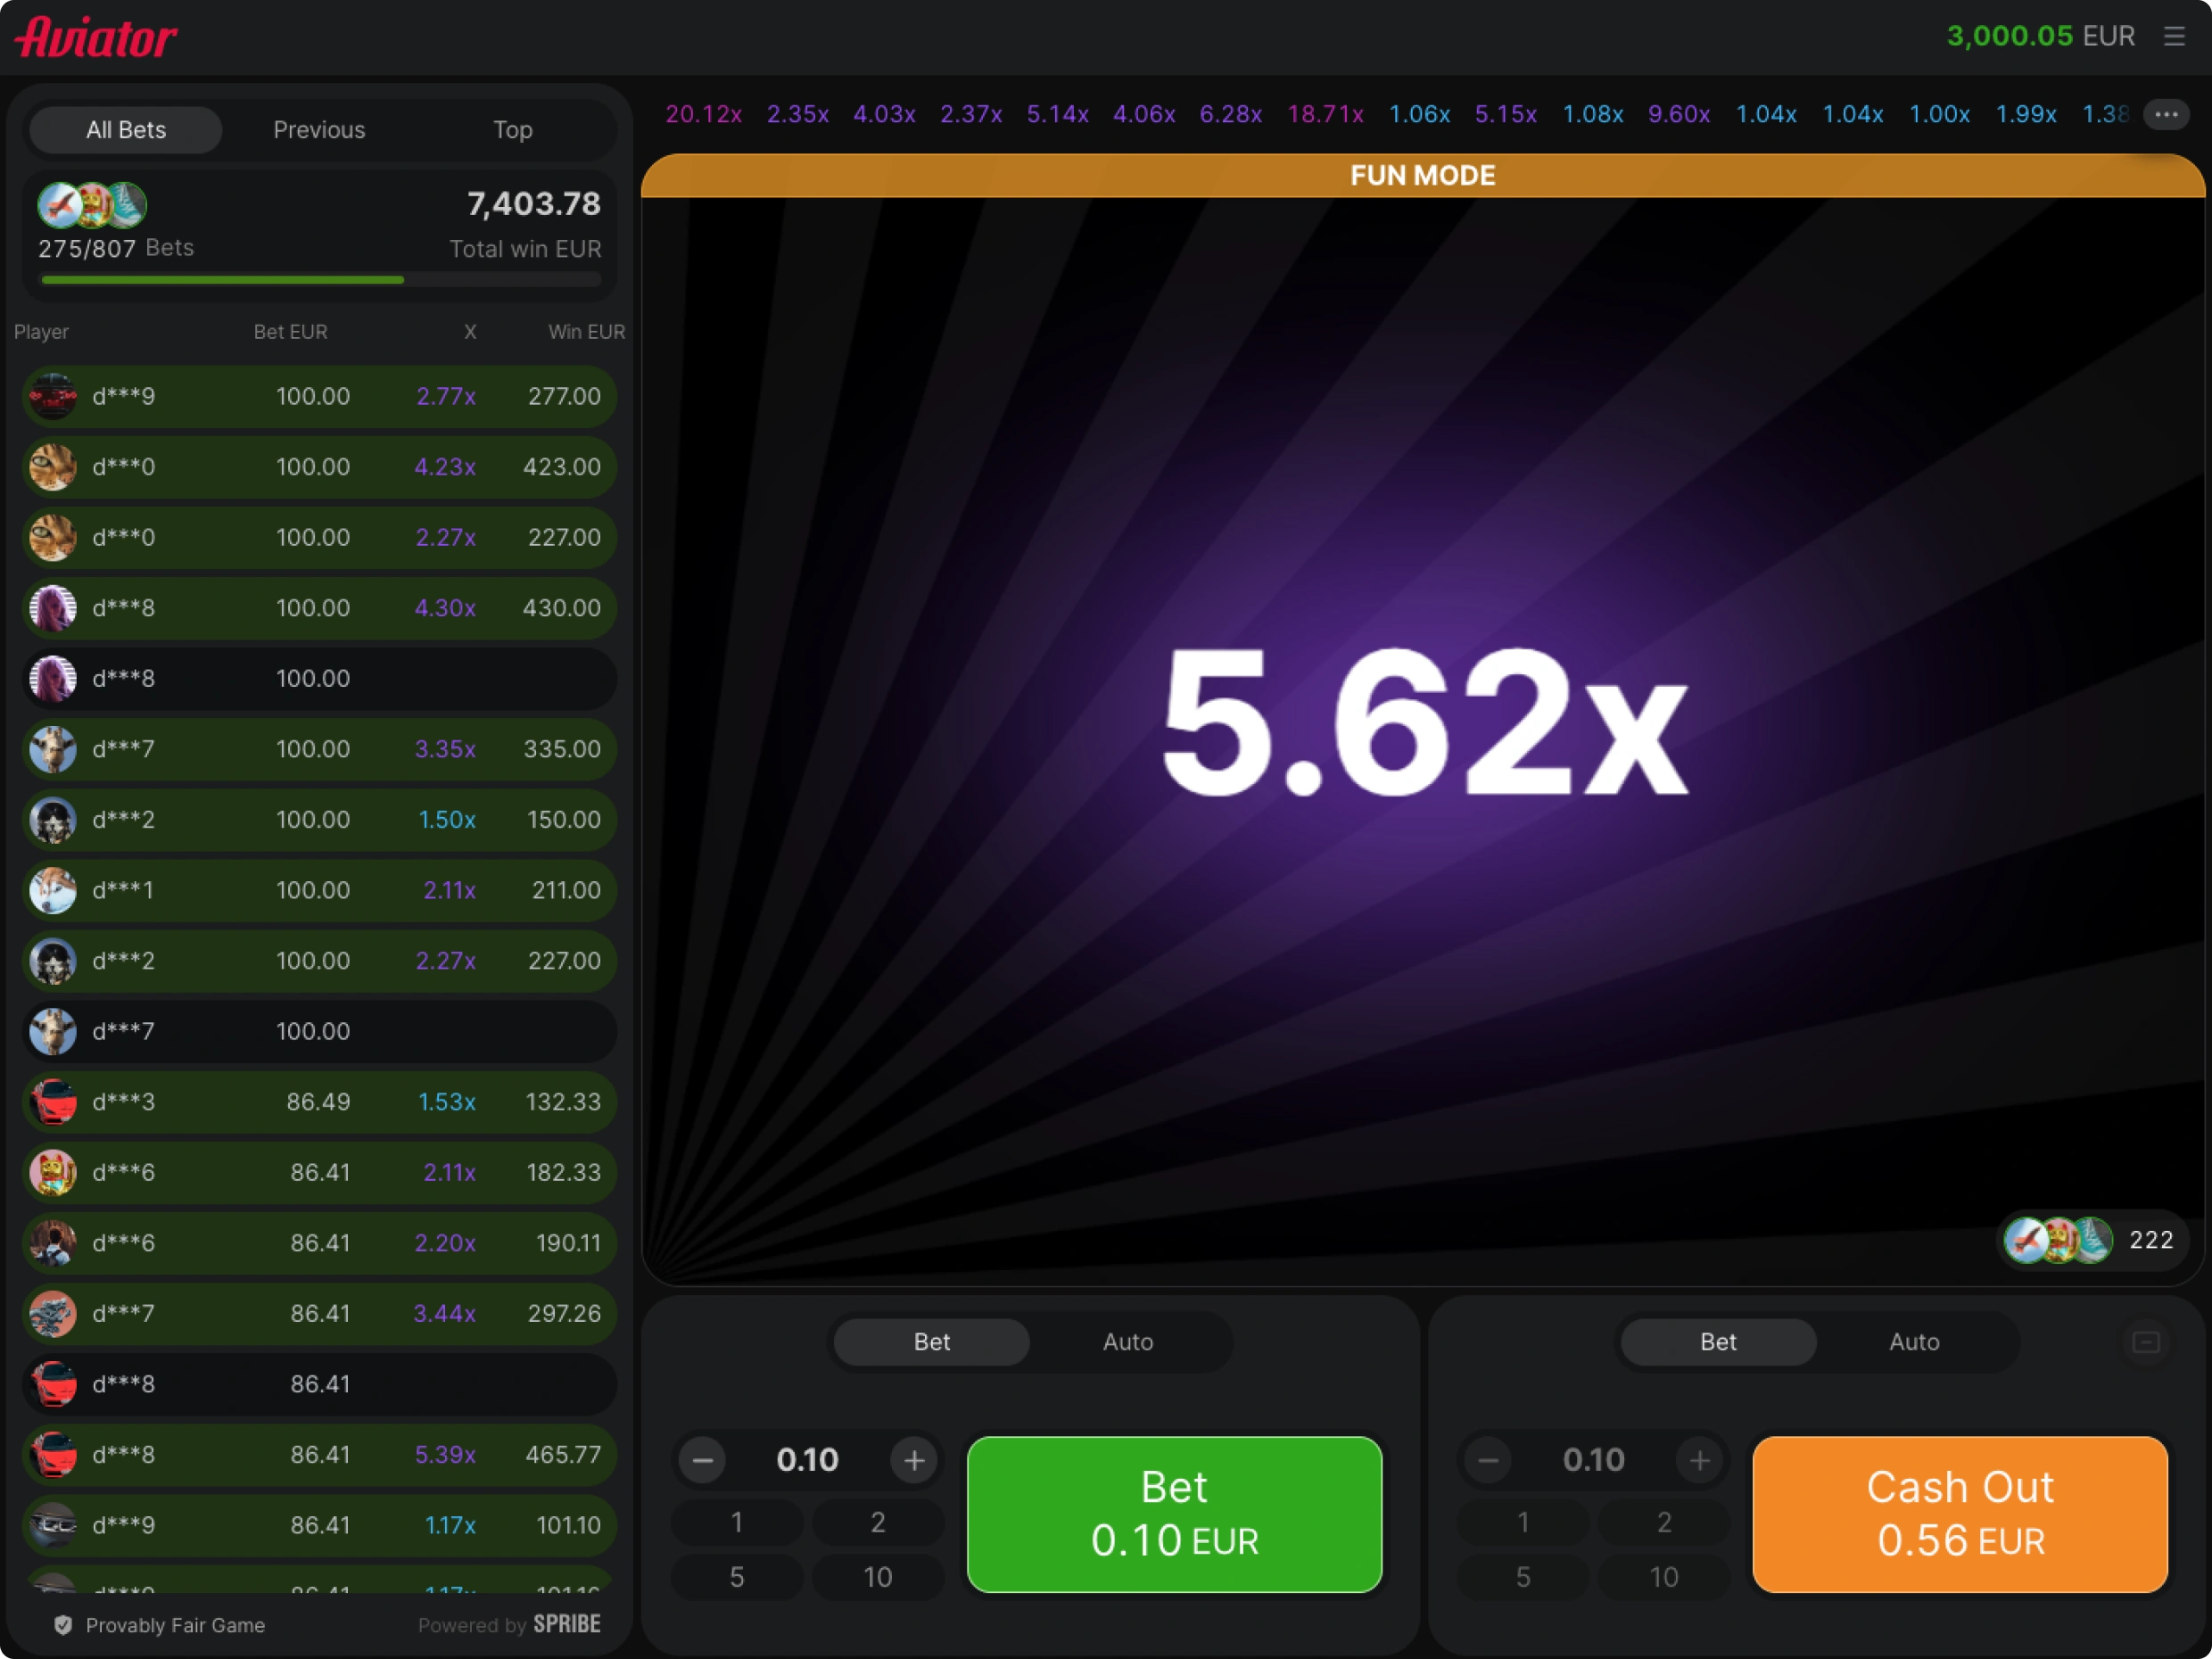The height and width of the screenshot is (1659, 2212).
Task: Click the Provably Fair Game shield icon
Action: point(63,1625)
